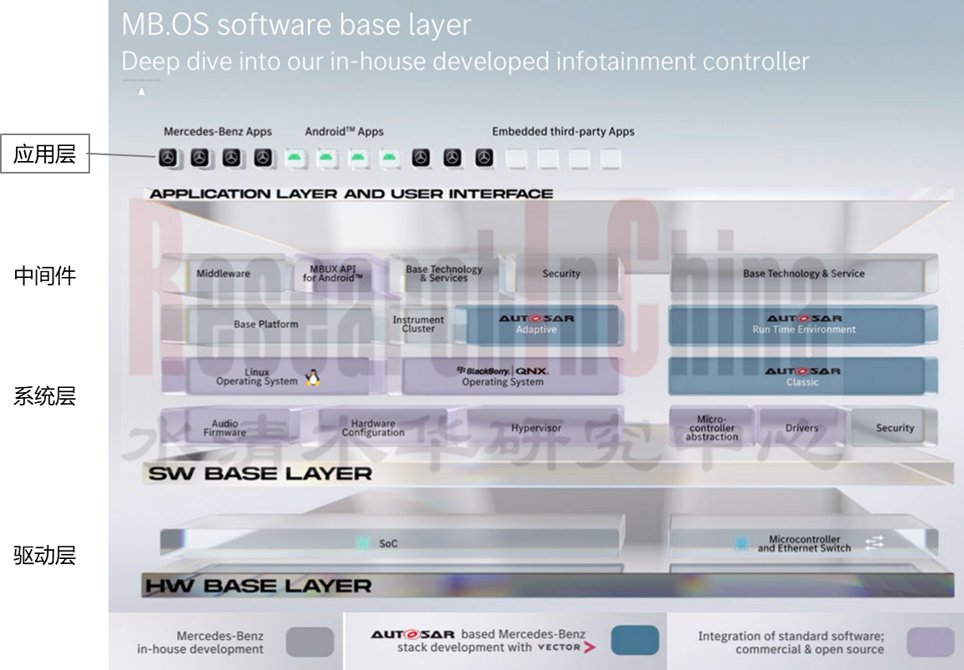
Task: Click the Deep dive subtitle line
Action: (466, 62)
